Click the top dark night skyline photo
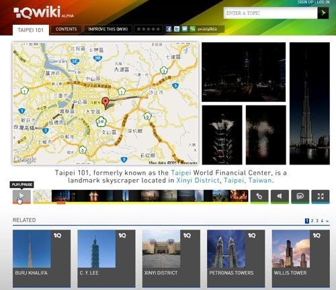 (244, 72)
